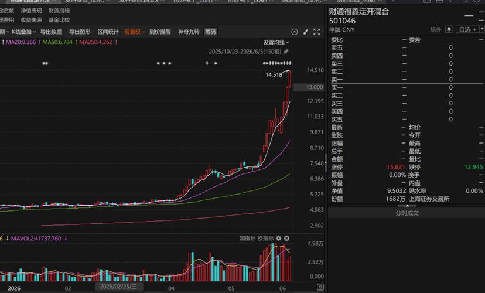The height and width of the screenshot is (293, 485).
Task: Click the 买一 order book row
Action: pyautogui.click(x=407, y=87)
